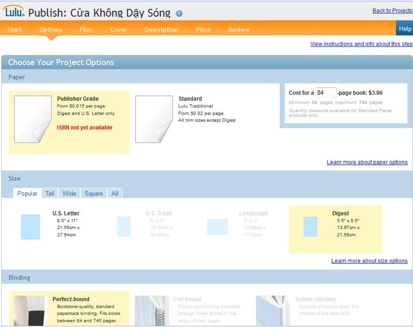Viewport: 413px width, 327px height.
Task: Select the Standard paper thumbnail
Action: point(154,119)
